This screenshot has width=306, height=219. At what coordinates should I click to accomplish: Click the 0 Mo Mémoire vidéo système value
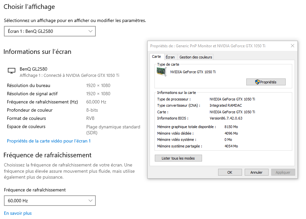228,140
